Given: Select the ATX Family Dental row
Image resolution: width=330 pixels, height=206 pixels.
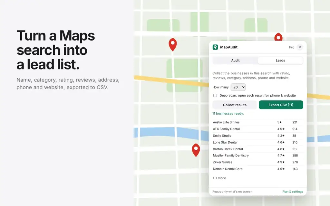Looking at the screenshot, I should tap(257, 129).
